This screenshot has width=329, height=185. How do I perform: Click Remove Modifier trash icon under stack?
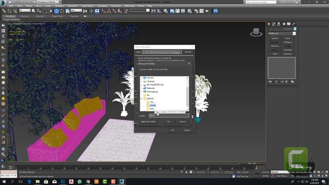click(x=286, y=82)
